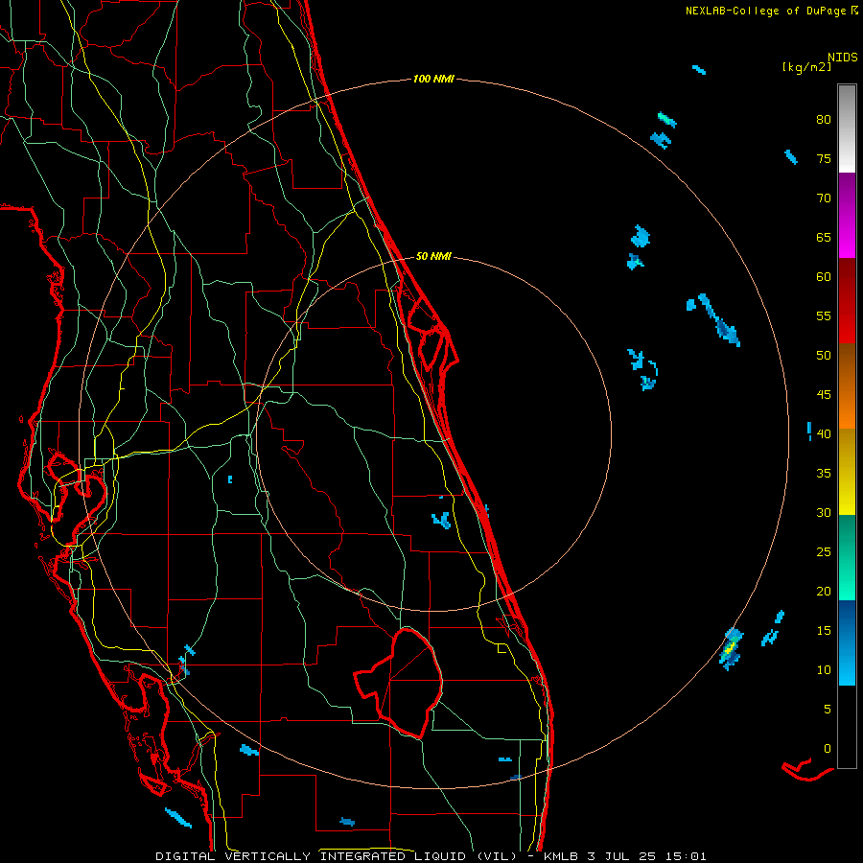Pick the magenta band of the color scale
The height and width of the screenshot is (863, 863).
click(x=847, y=215)
